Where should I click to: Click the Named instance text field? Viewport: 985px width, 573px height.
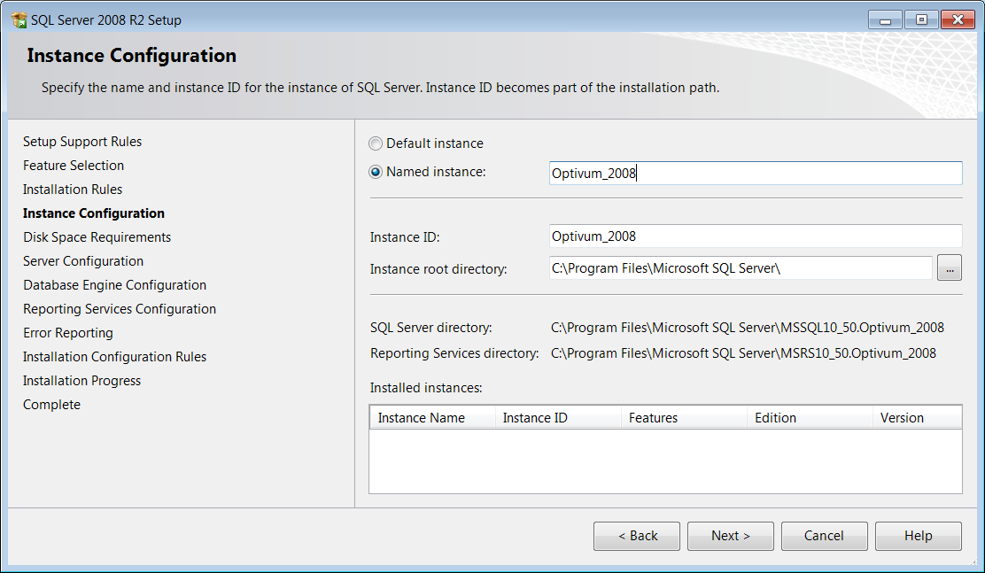[756, 174]
